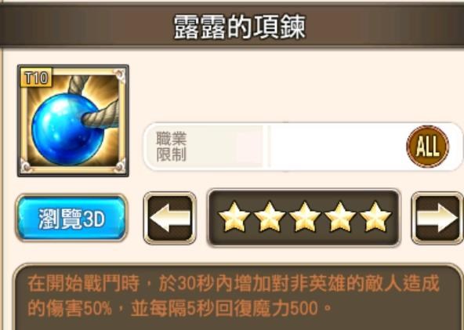The height and width of the screenshot is (330, 464).
Task: Click the fourth star in rating bar
Action: click(x=340, y=217)
